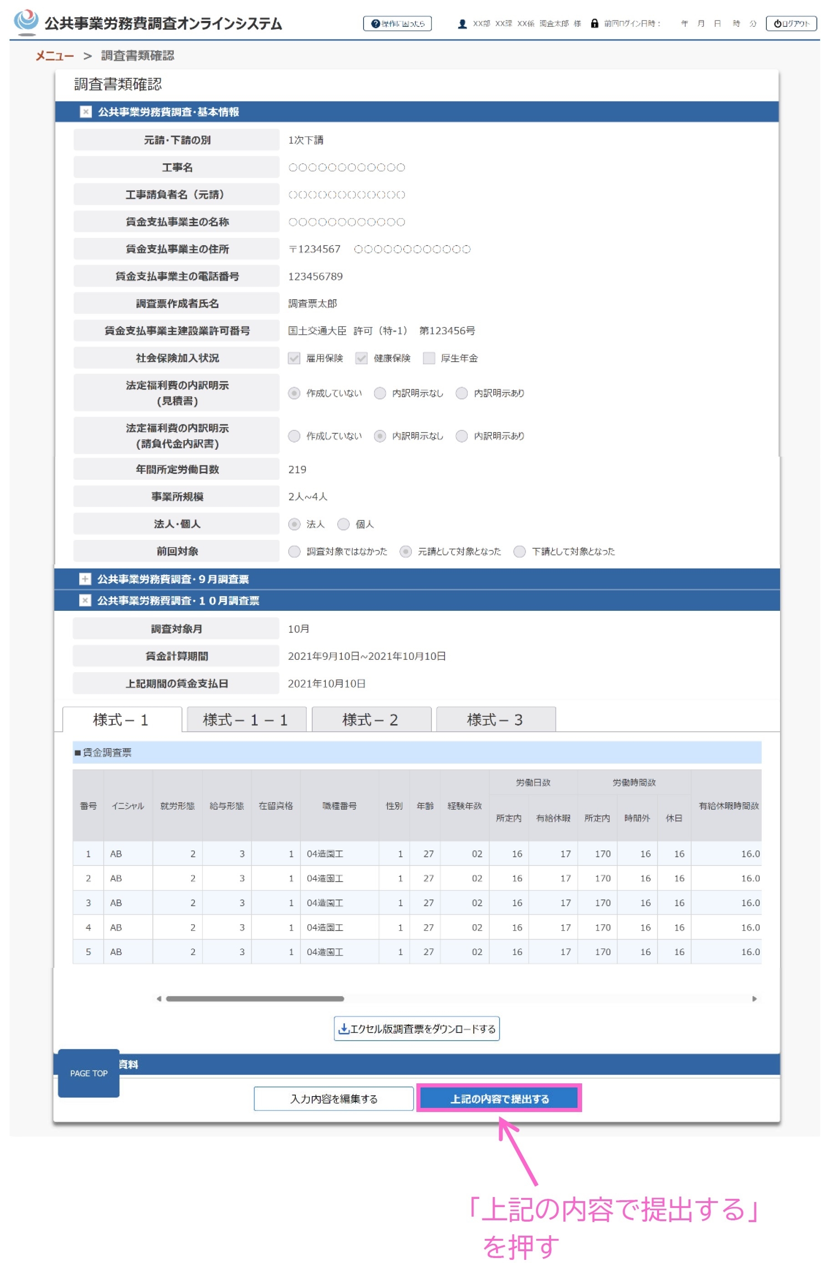The image size is (821, 1263).
Task: Click the value 1次下請
Action: [x=306, y=140]
